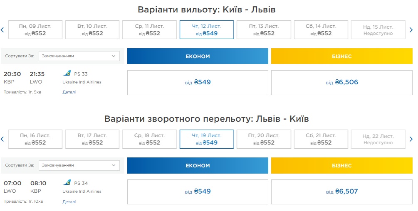Pick economy fare ₴549 for flight PS 34
Screen dimensions: 418x211
click(198, 191)
